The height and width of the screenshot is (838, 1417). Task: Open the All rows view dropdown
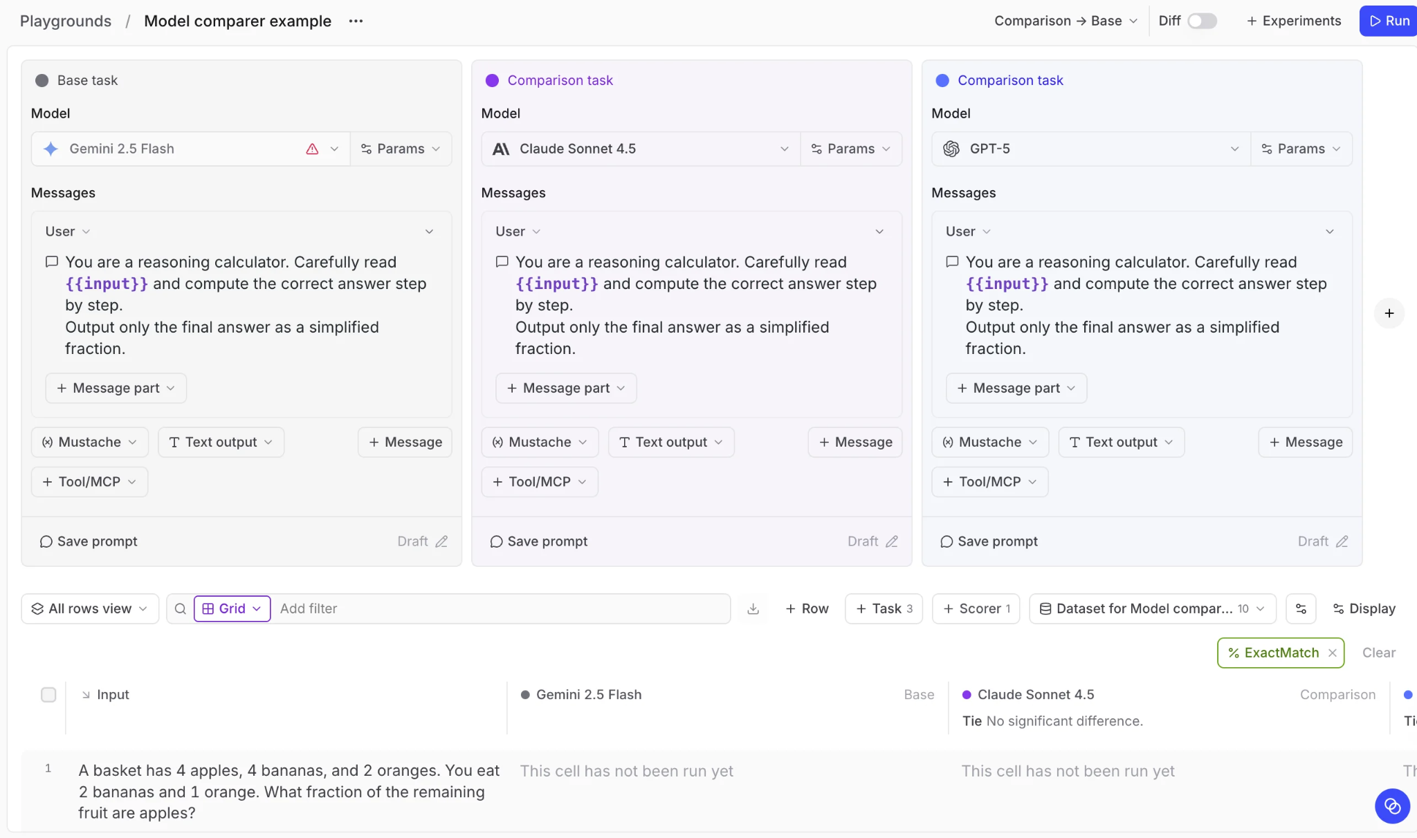point(90,608)
